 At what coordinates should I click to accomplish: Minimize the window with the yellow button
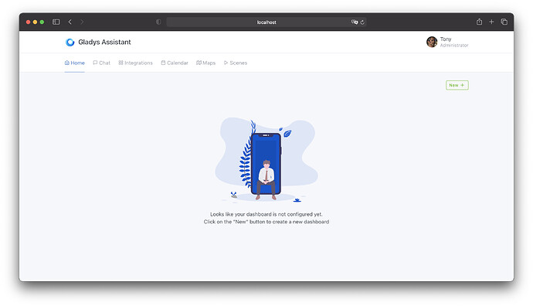pos(35,22)
